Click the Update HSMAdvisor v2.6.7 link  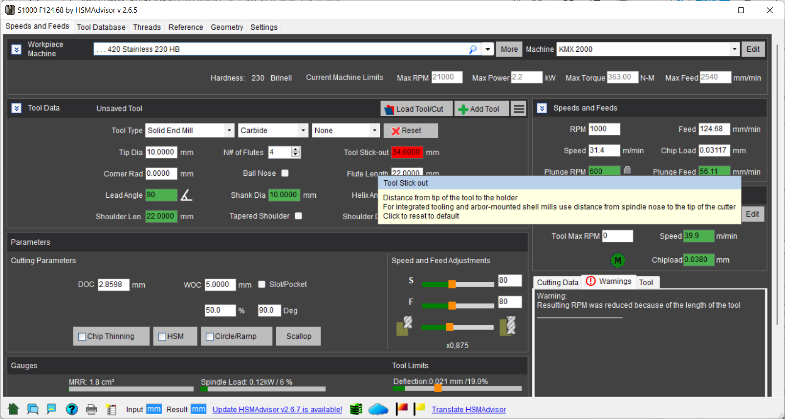(277, 410)
